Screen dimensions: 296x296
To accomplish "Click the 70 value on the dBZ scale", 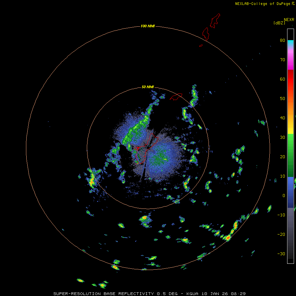I will pos(283,60).
